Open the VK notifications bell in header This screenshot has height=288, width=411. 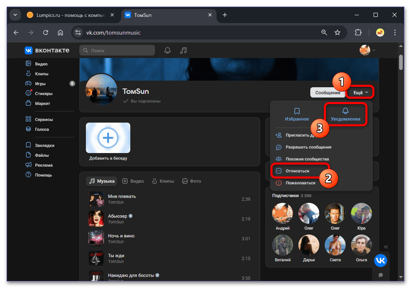pos(167,50)
